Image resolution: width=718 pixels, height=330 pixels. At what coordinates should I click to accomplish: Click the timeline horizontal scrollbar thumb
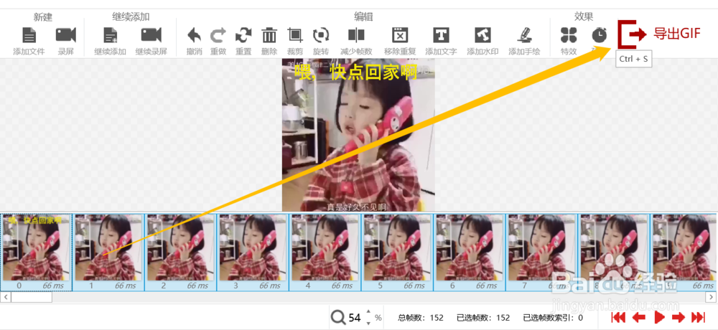point(32,297)
